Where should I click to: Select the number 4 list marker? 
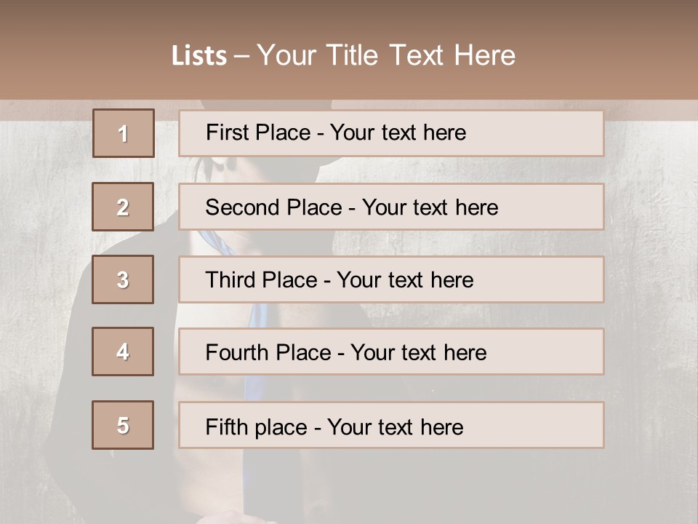click(123, 352)
